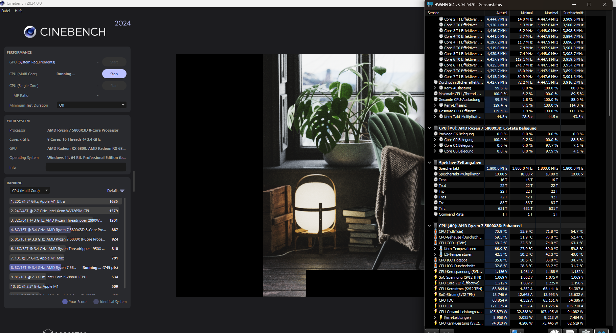Open the ranking CPU (Multi Core) dropdown
Screen dimensions: 616x333
[x=30, y=191]
